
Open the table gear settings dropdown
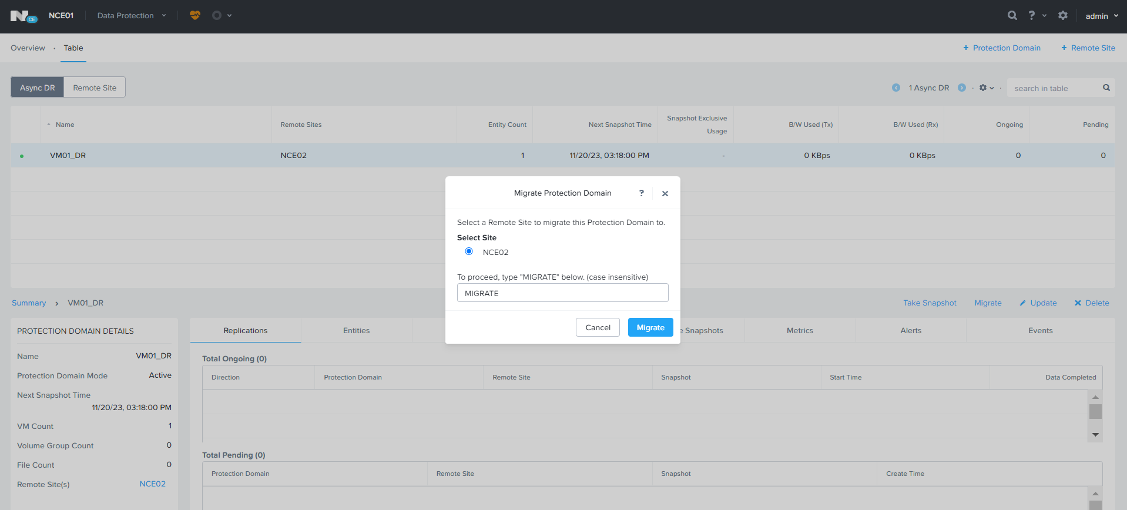(986, 88)
